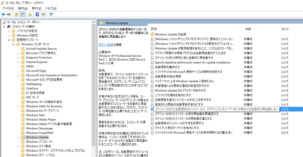Screen dimensions: 303x157
Task: Select the Windows Mail folder
Action: (x=35, y=115)
